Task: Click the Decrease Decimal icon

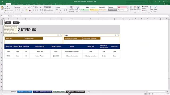Action: click(67, 10)
